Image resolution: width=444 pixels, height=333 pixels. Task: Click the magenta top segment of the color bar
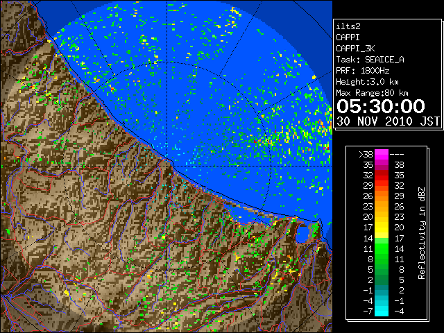(382, 155)
